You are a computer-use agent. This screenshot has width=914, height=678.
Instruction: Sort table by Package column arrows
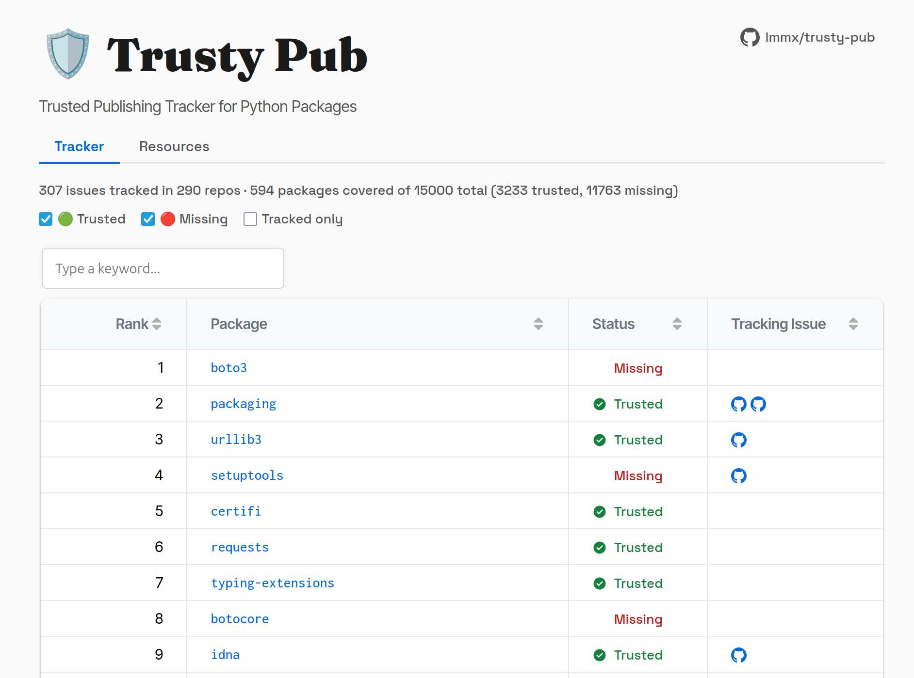(x=538, y=324)
